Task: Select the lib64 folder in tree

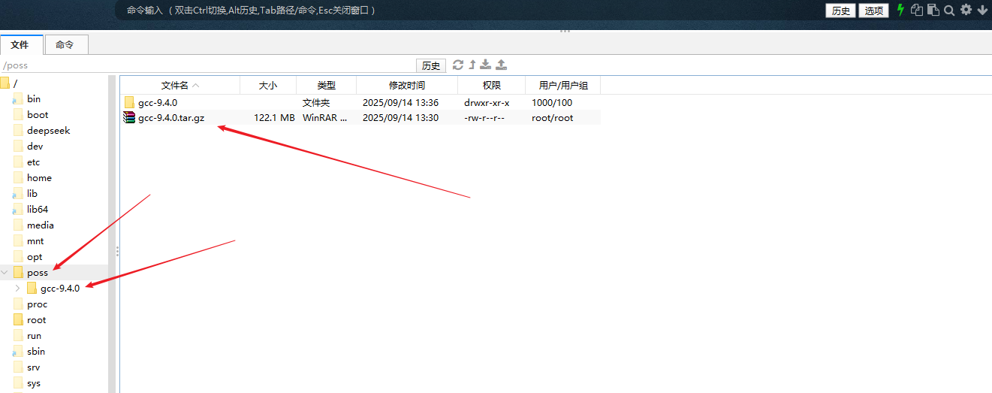Action: (x=38, y=209)
